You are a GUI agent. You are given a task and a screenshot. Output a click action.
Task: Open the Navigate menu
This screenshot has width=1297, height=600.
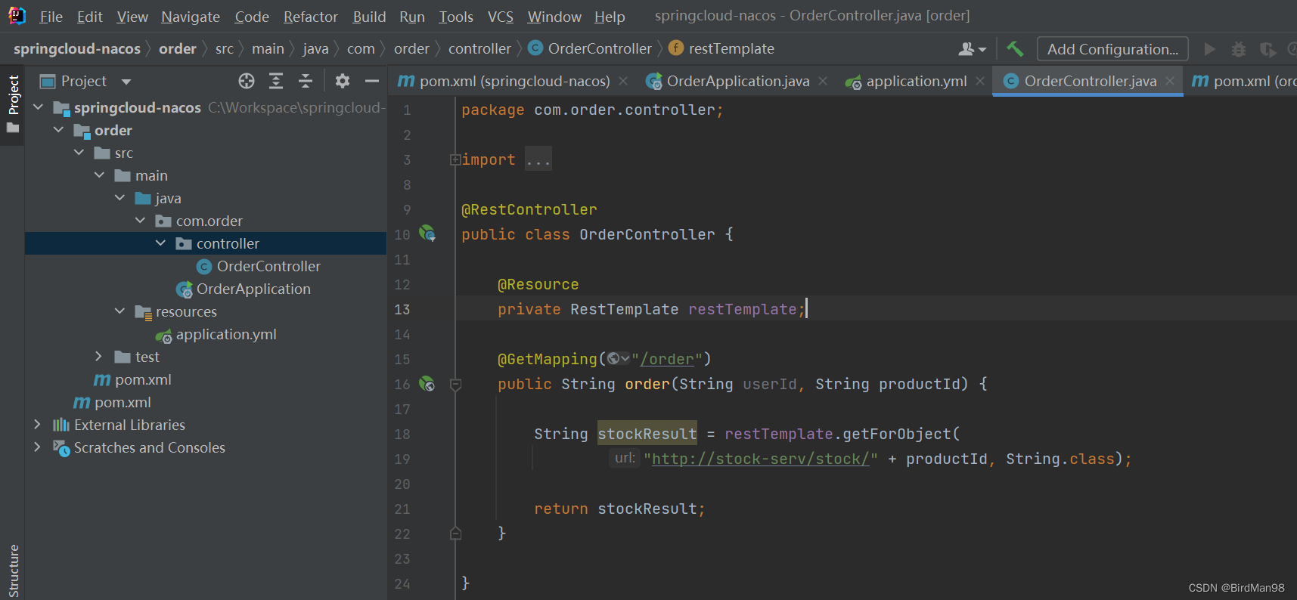191,17
